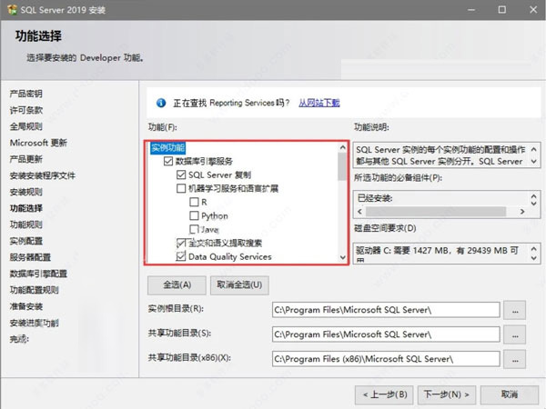
Task: Click the 取消 button
Action: [509, 394]
